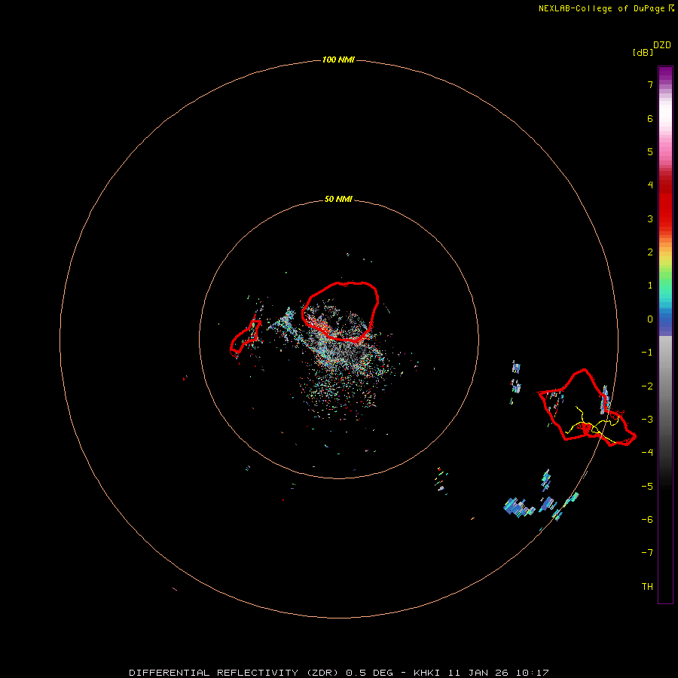The height and width of the screenshot is (678, 678).
Task: Click the [dB] units label
Action: coord(643,52)
